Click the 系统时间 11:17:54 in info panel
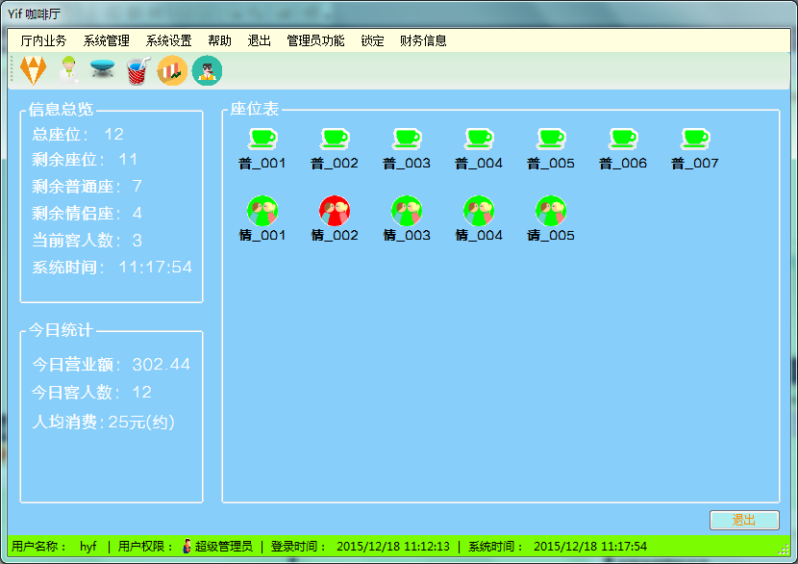 155,267
